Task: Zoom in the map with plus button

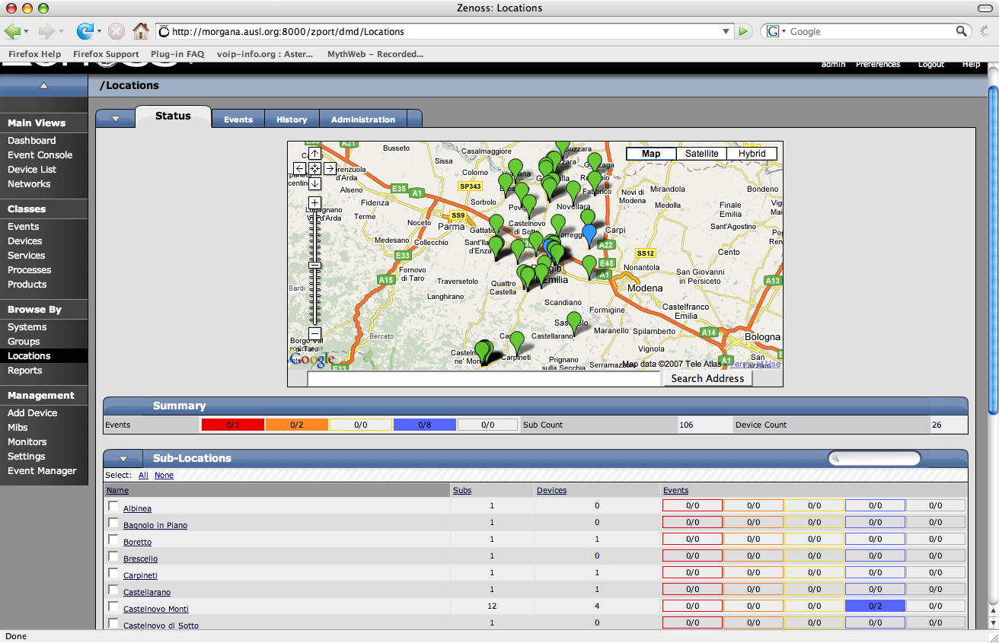Action: [314, 203]
